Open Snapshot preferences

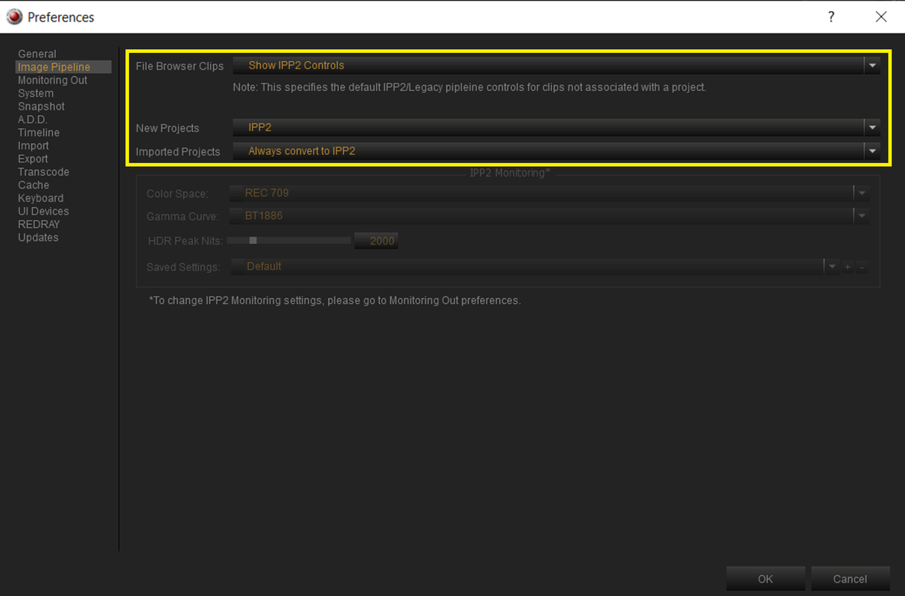41,107
